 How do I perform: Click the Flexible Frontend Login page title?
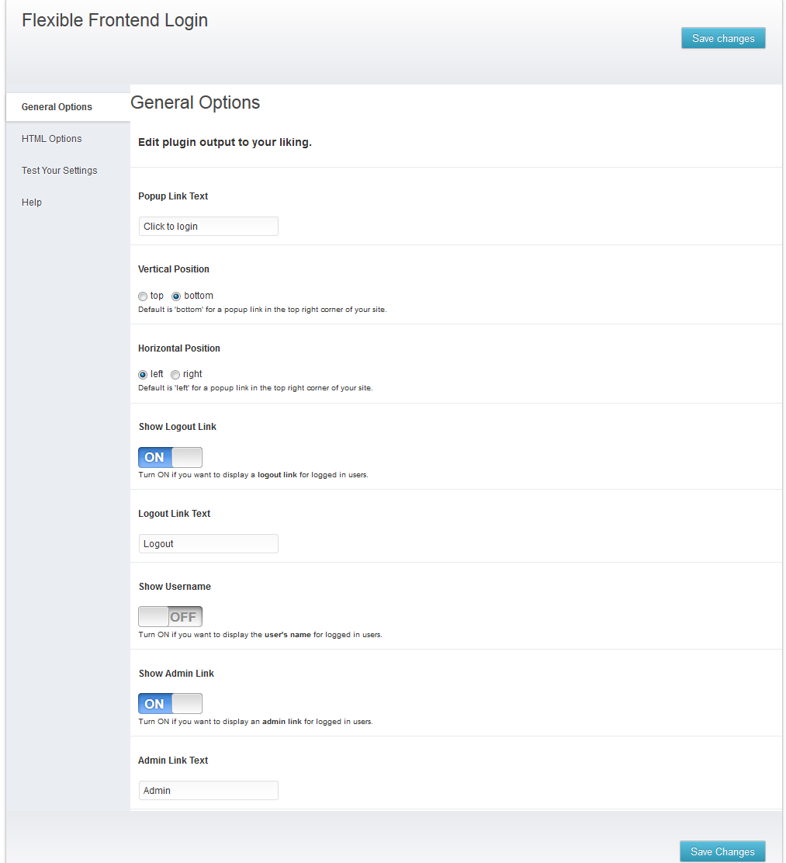click(x=115, y=20)
